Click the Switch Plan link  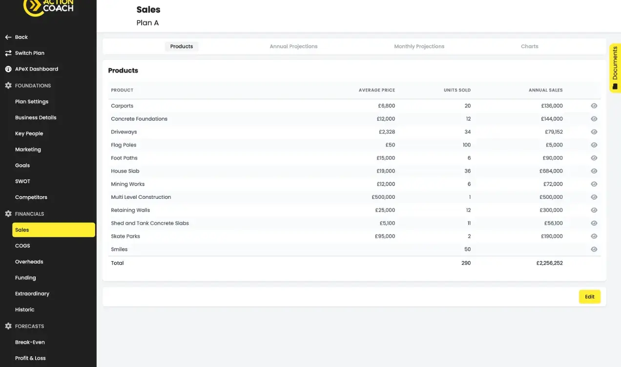pos(30,53)
